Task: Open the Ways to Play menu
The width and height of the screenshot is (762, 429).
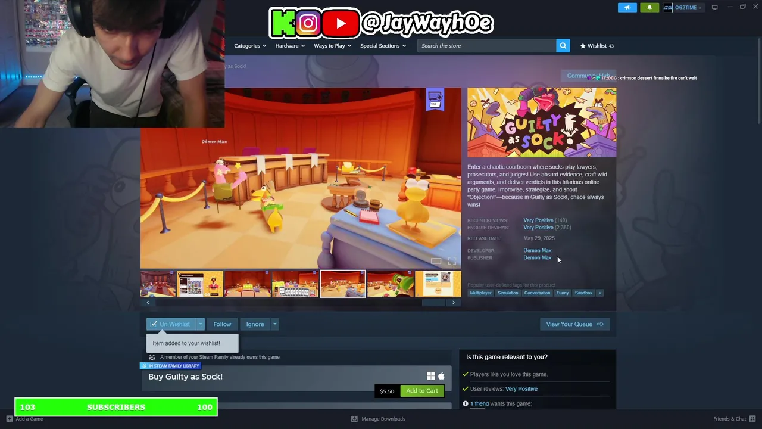Action: 333,46
